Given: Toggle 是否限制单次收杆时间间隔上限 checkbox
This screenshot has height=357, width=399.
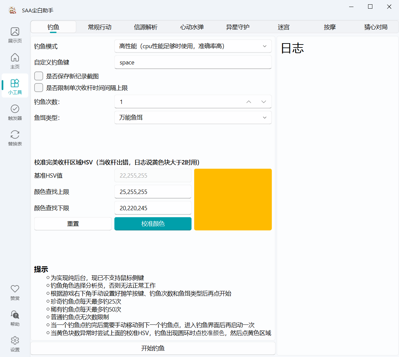Looking at the screenshot, I should point(39,88).
